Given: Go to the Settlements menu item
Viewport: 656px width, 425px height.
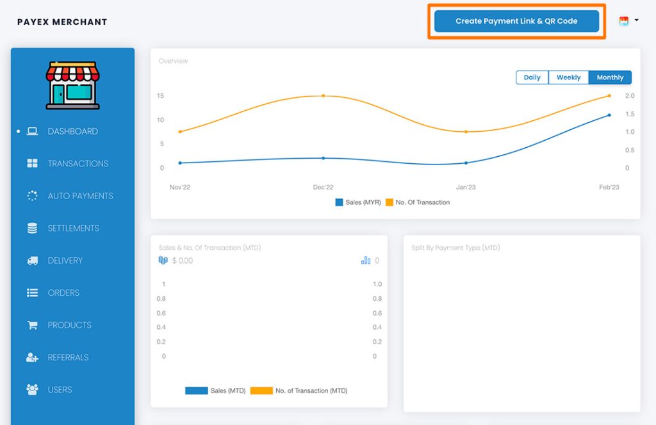Looking at the screenshot, I should tap(73, 229).
